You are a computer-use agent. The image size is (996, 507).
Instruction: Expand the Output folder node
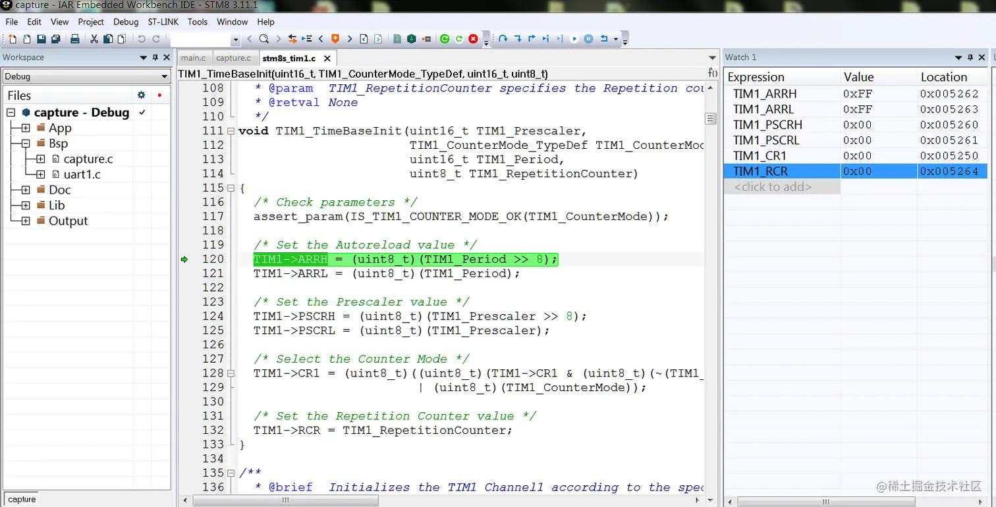pyautogui.click(x=25, y=221)
